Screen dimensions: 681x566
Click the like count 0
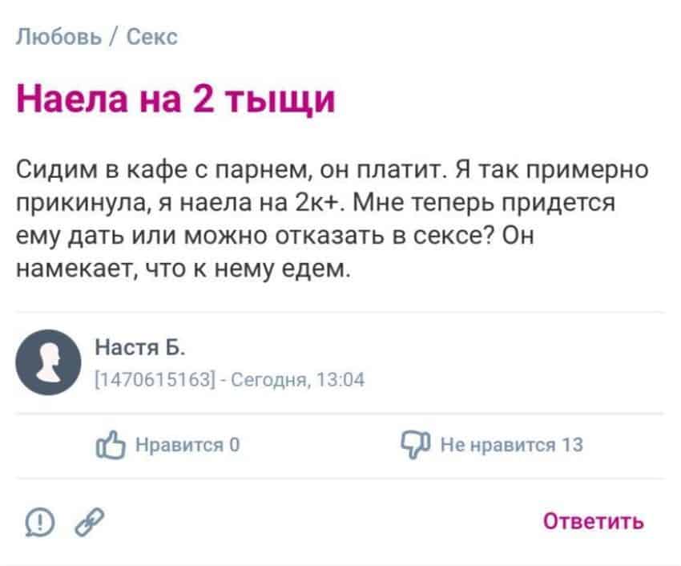point(235,445)
